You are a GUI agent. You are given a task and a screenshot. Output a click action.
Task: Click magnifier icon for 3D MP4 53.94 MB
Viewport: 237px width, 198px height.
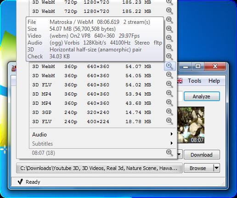tap(169, 94)
